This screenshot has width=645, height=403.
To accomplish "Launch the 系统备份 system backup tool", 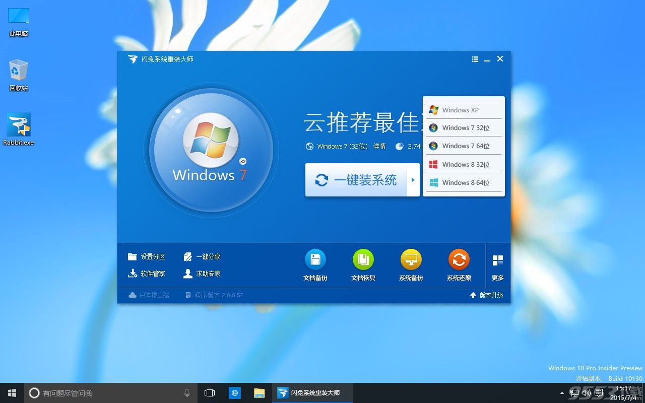I will tap(411, 260).
